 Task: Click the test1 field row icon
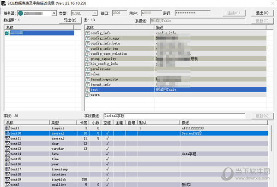click(x=7, y=128)
